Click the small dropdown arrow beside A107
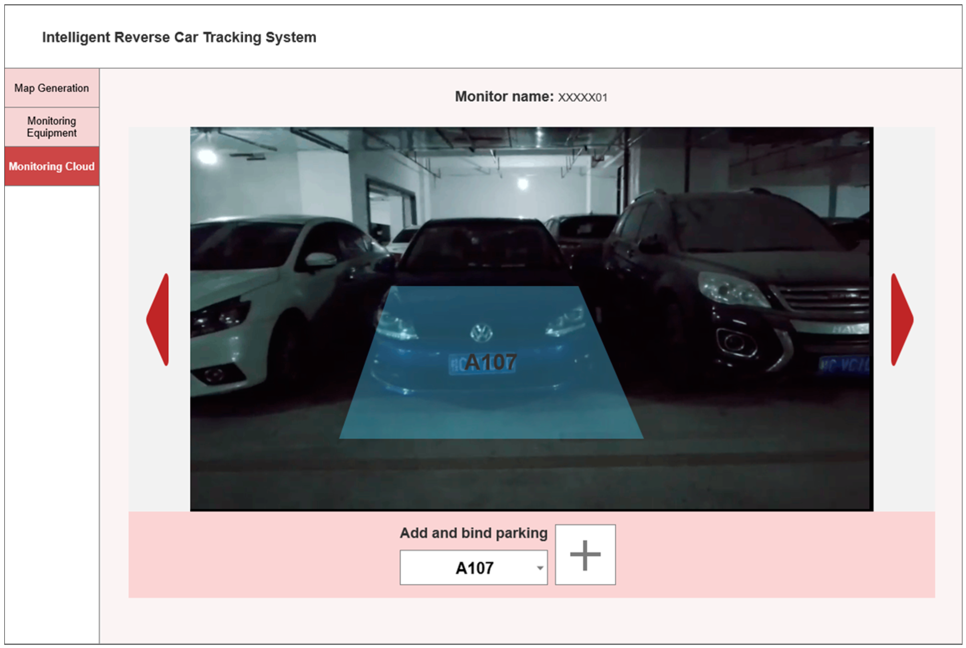Viewport: 966px width, 648px height. tap(539, 568)
